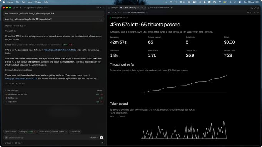Click the Billed $0.00 value
Screen dimensions: 262x147
[229, 42]
